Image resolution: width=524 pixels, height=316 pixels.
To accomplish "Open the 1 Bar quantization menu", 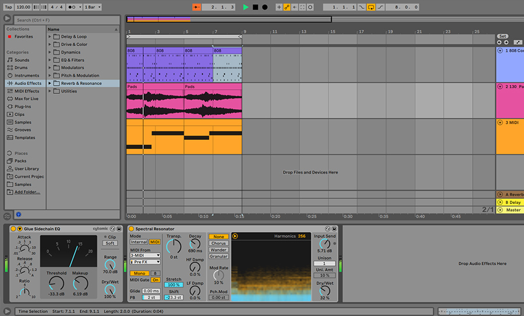I will click(x=92, y=7).
